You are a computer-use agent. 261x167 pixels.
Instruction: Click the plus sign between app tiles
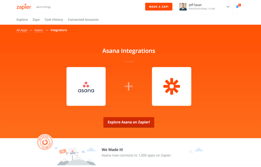coord(129,86)
